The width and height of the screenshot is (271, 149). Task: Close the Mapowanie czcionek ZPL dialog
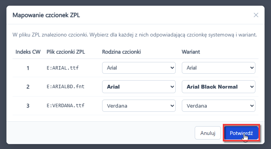click(256, 15)
